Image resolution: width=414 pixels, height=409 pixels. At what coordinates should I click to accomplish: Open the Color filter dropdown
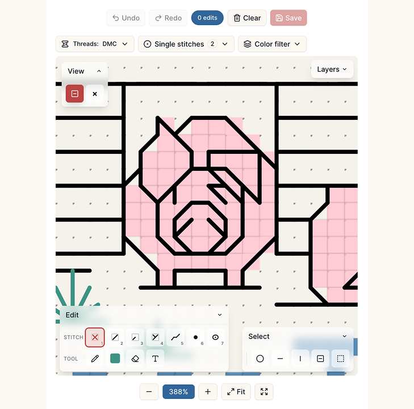272,44
